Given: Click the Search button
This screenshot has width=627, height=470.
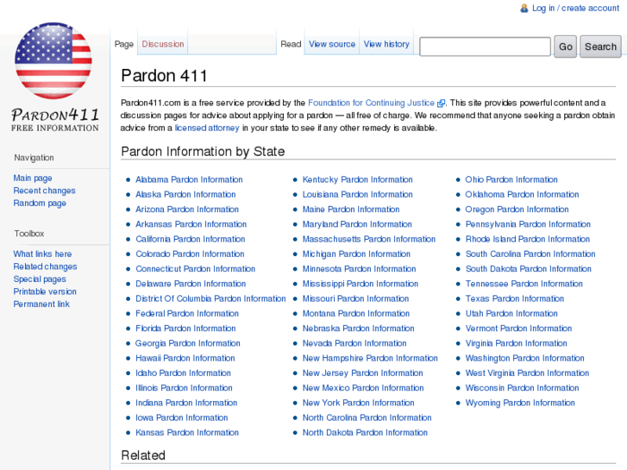Looking at the screenshot, I should tap(600, 47).
